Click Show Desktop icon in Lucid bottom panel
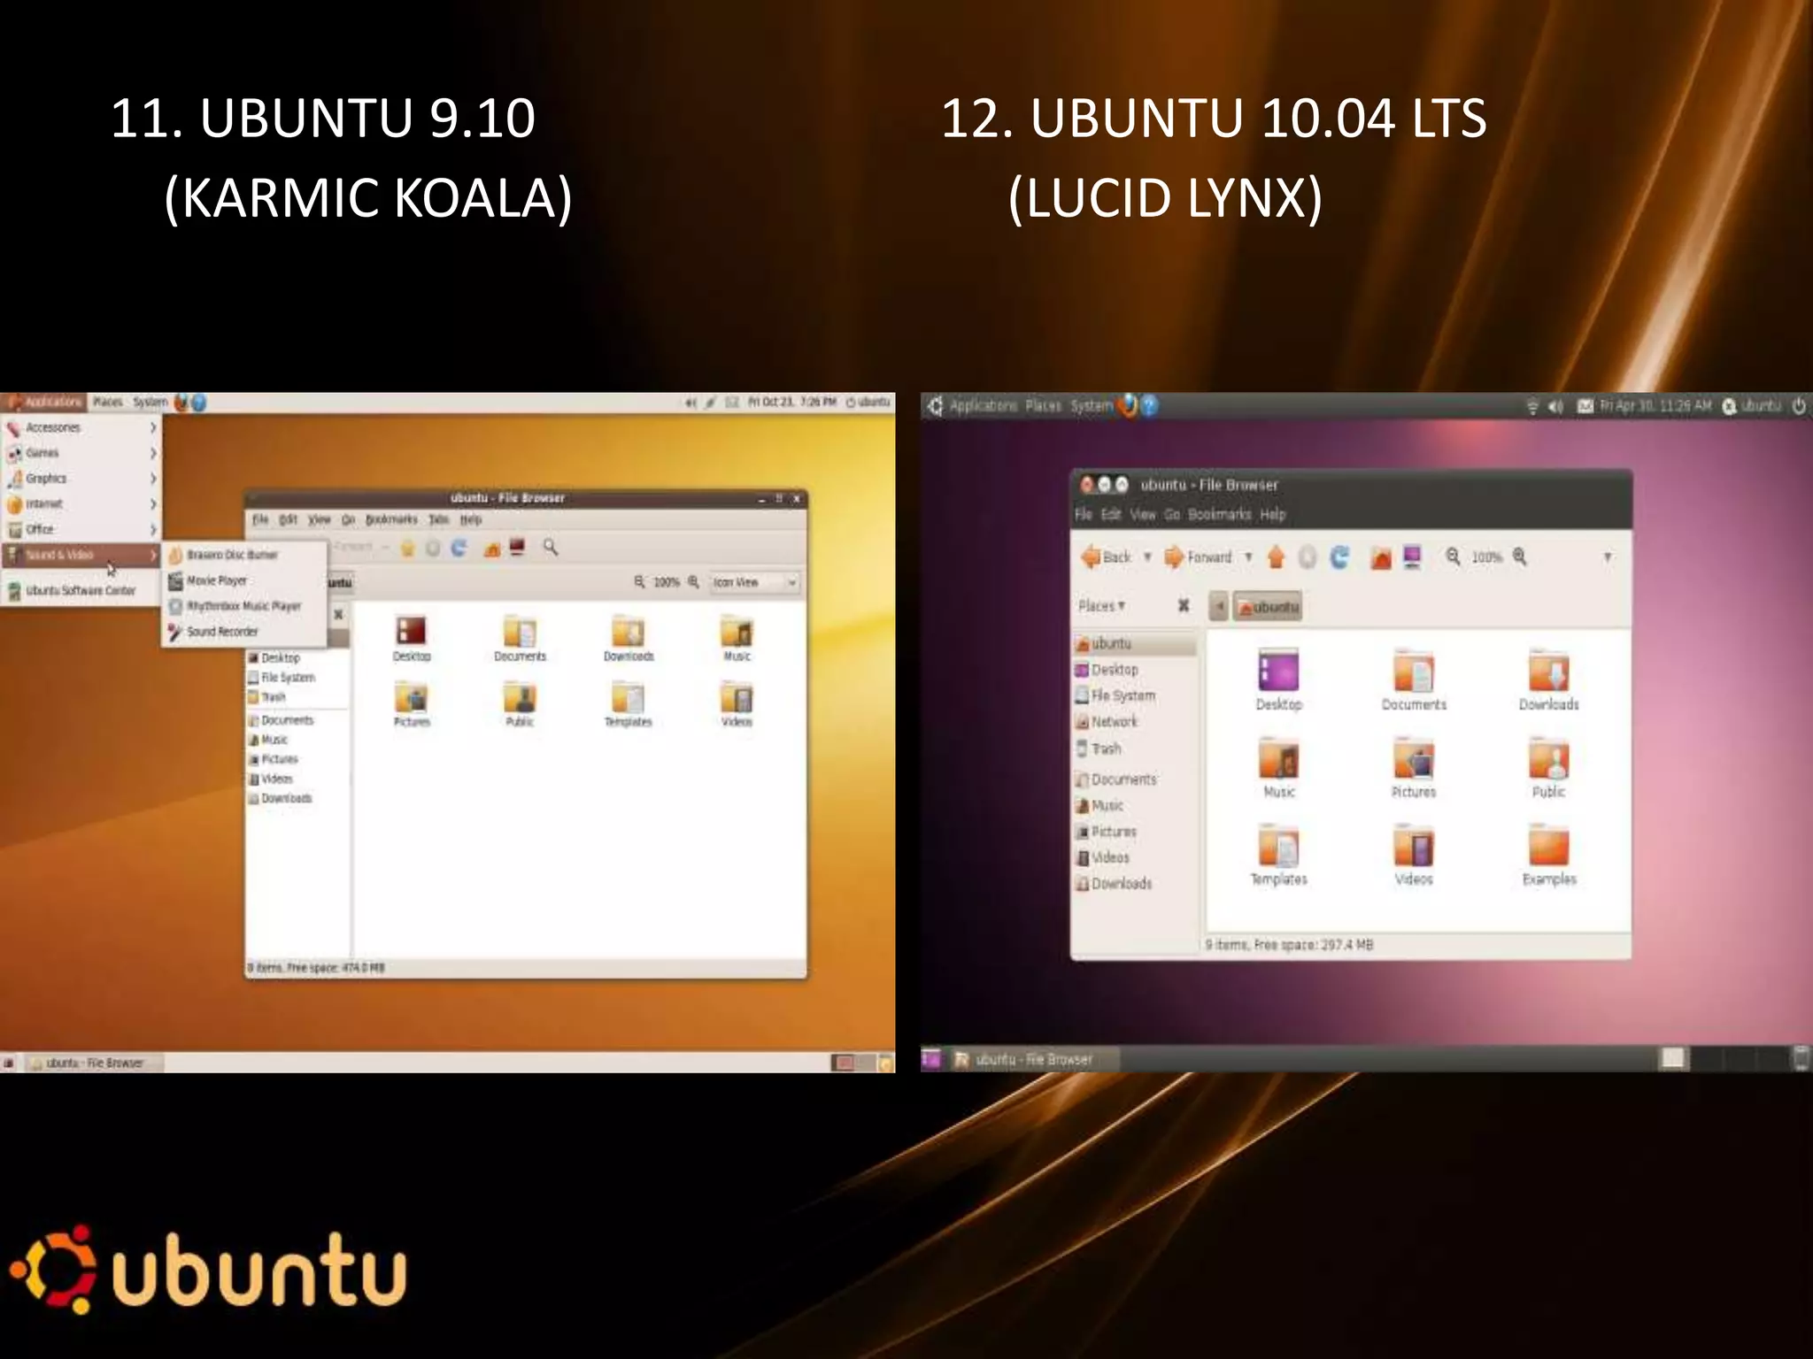The width and height of the screenshot is (1813, 1359). [x=931, y=1058]
